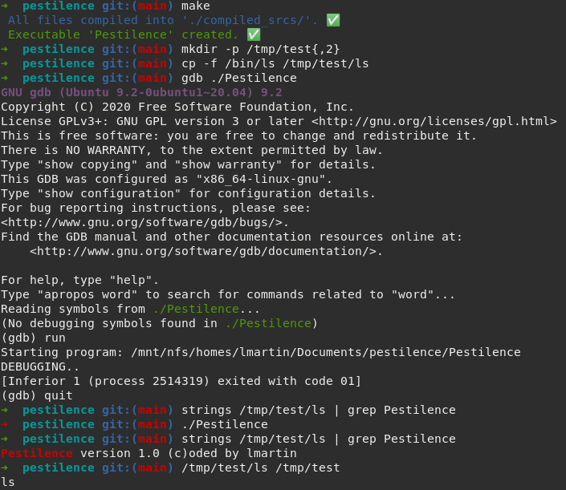Click '[Inferior 1 (process 2514319) exited' line

tap(181, 381)
